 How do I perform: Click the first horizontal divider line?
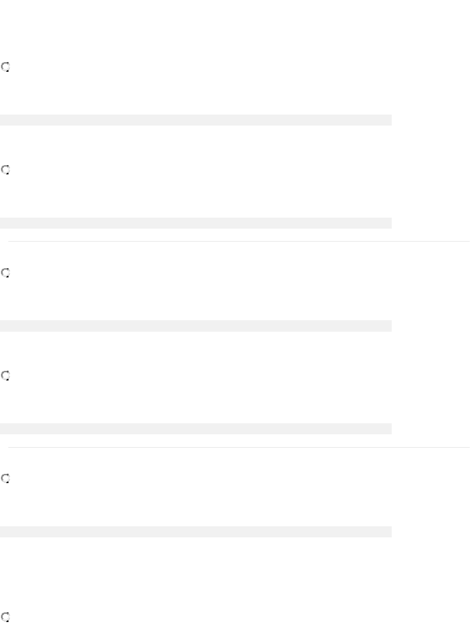pyautogui.click(x=239, y=241)
